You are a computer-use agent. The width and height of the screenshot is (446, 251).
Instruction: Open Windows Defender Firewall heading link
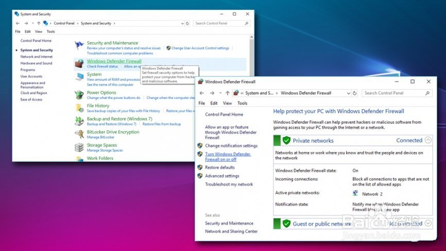click(x=114, y=61)
